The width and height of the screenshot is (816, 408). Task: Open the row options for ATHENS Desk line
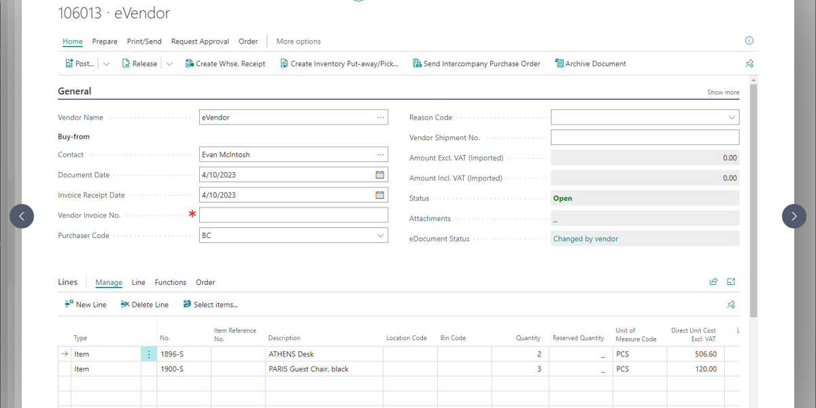click(149, 354)
